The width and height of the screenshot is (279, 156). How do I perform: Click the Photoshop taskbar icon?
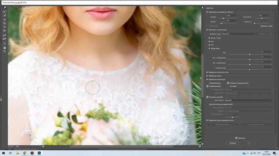point(39,153)
